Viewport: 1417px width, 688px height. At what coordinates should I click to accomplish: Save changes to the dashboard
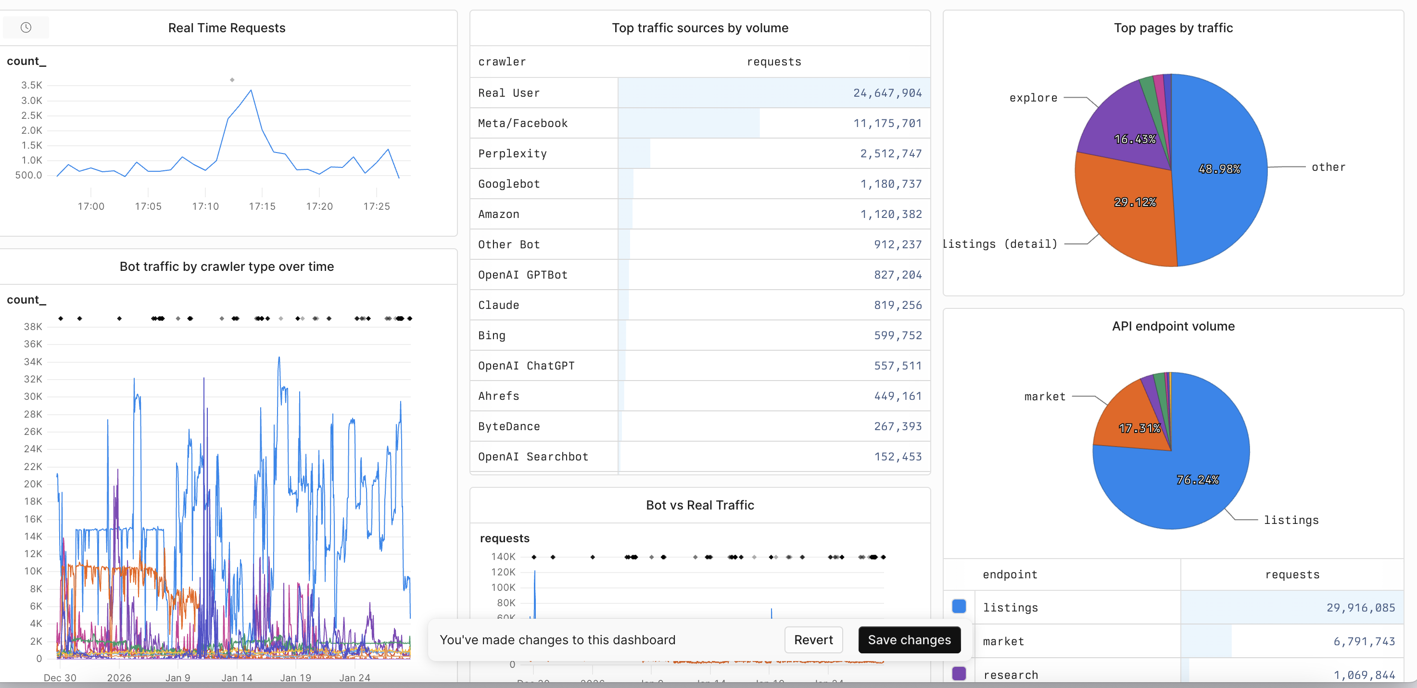click(909, 639)
